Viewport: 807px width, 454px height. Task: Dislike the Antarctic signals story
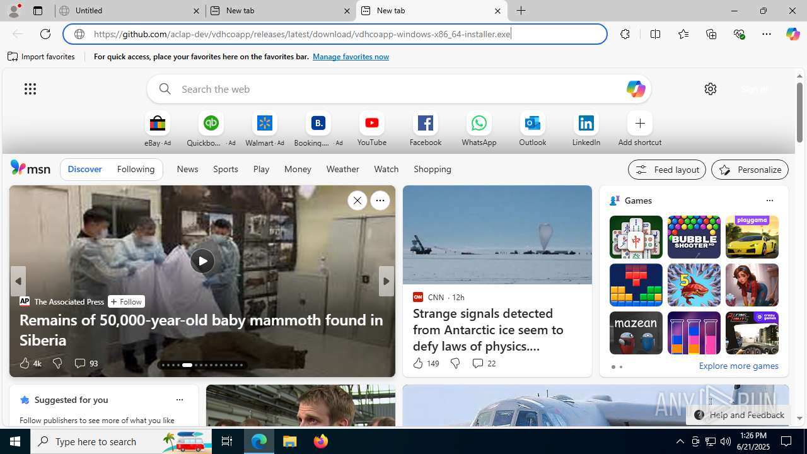[455, 363]
